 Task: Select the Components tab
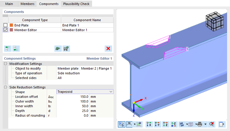pos(49,4)
